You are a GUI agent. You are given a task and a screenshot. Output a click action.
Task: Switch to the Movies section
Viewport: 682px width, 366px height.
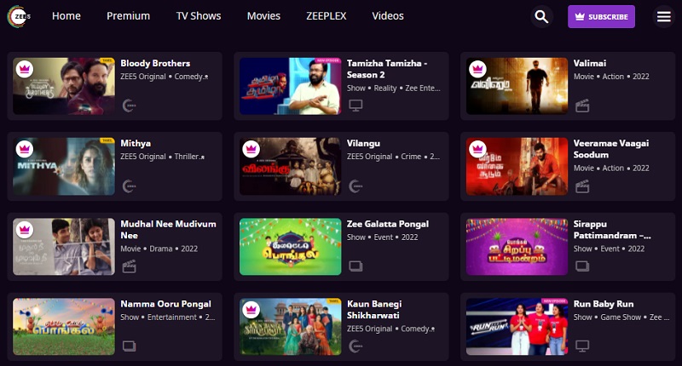coord(263,16)
